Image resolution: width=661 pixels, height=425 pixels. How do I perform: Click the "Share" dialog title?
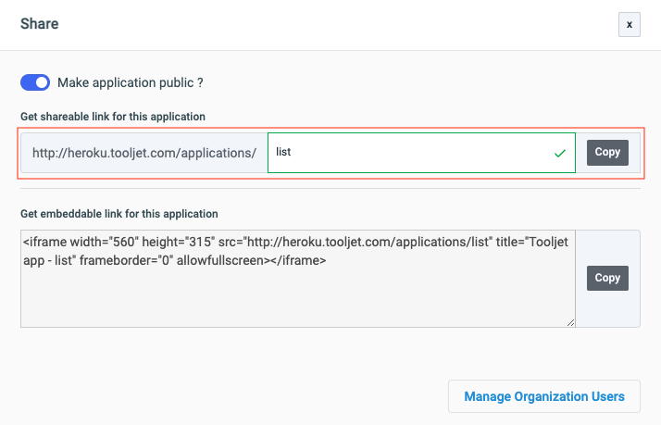(x=40, y=24)
